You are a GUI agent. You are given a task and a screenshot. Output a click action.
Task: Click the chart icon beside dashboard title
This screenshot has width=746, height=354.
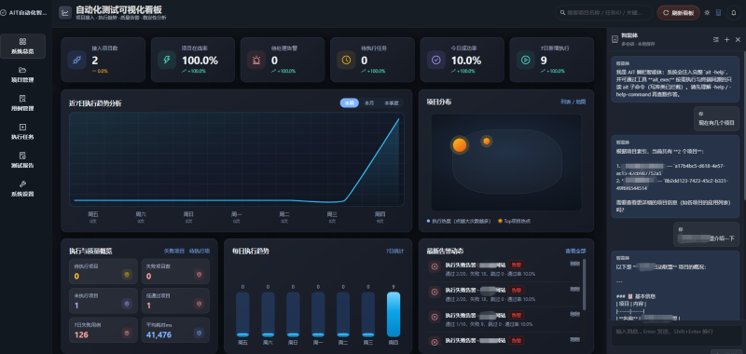(65, 13)
